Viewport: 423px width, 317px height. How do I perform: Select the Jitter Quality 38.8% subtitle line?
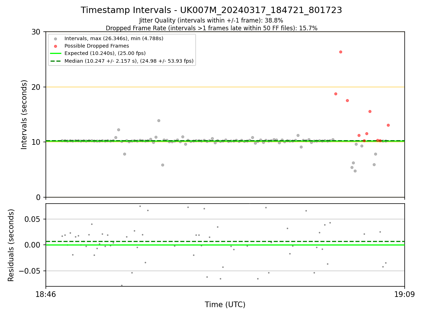click(x=211, y=20)
